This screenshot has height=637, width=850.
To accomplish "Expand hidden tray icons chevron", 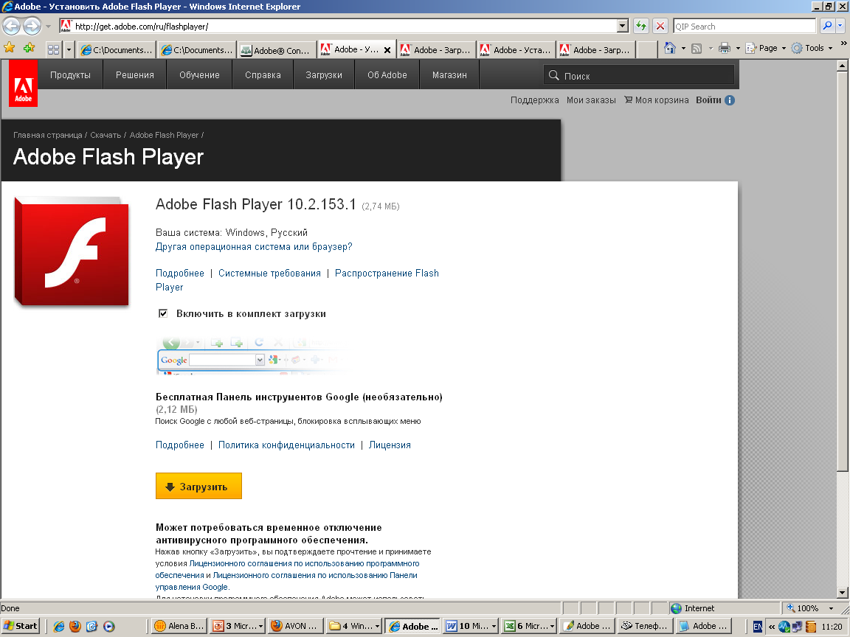I will [771, 627].
